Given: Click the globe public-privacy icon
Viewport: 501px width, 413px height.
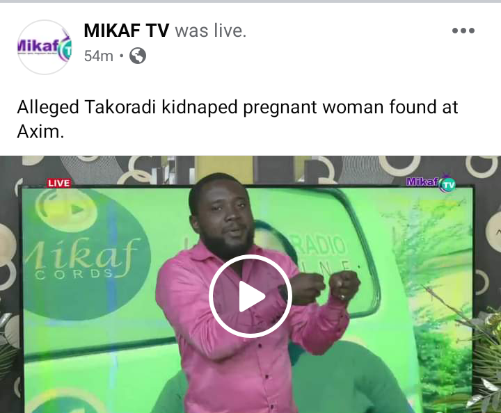Looking at the screenshot, I should coord(138,56).
